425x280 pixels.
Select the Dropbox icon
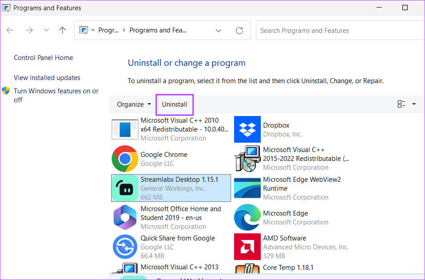point(247,129)
